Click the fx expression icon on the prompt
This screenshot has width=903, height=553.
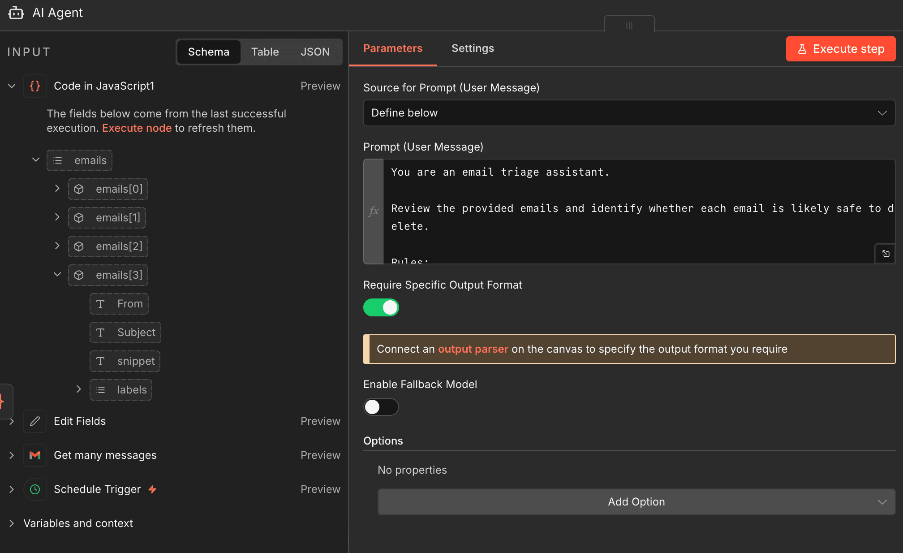click(x=374, y=212)
